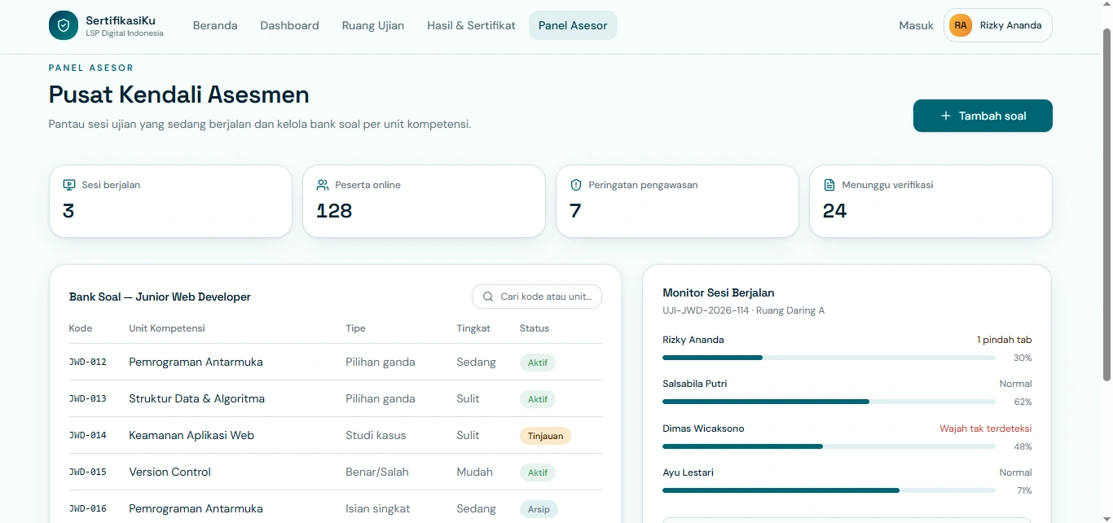The height and width of the screenshot is (523, 1113).
Task: Click Pemrograman Antarmuka in JWD-012 row
Action: coord(196,362)
